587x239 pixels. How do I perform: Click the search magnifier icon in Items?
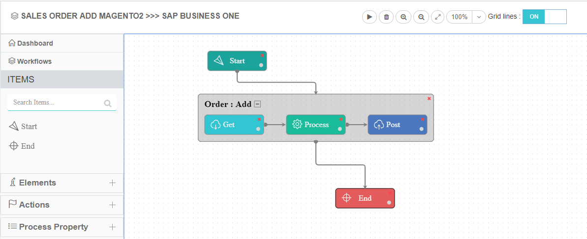[x=108, y=103]
